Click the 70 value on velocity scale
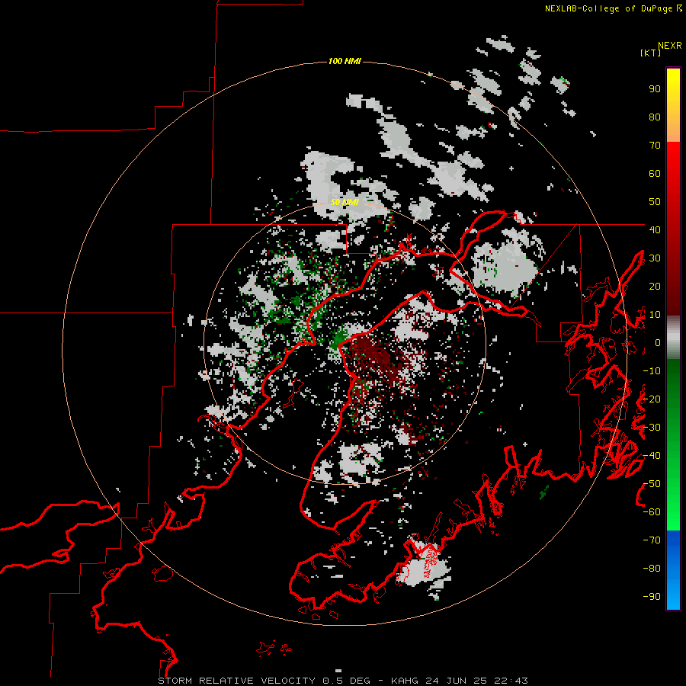The height and width of the screenshot is (686, 686). click(655, 146)
